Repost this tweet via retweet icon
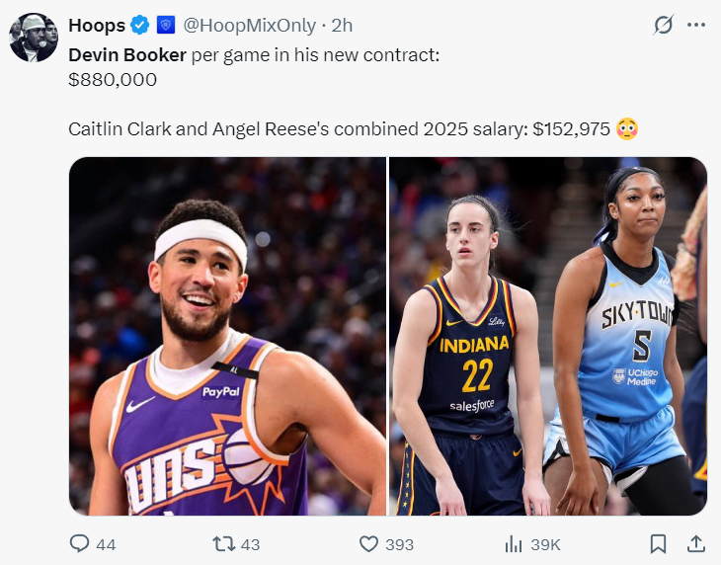Image resolution: width=721 pixels, height=565 pixels. [224, 544]
